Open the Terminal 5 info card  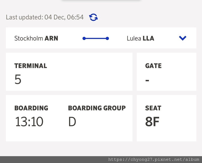(x=69, y=72)
